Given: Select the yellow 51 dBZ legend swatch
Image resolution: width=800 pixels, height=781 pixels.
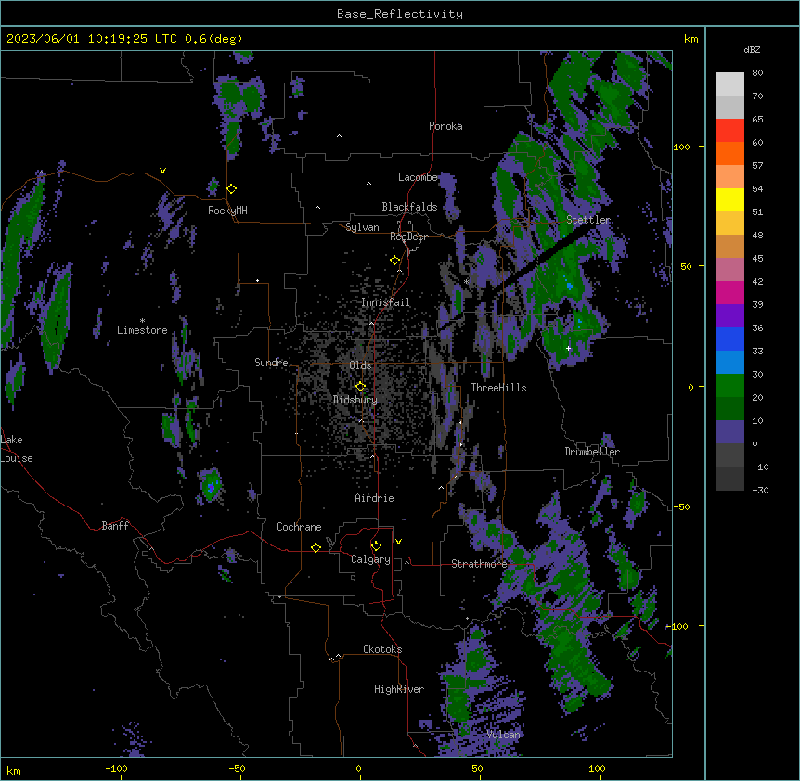Looking at the screenshot, I should (729, 199).
